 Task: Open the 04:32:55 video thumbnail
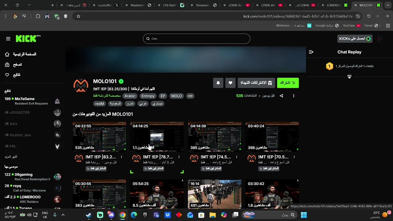click(x=99, y=137)
